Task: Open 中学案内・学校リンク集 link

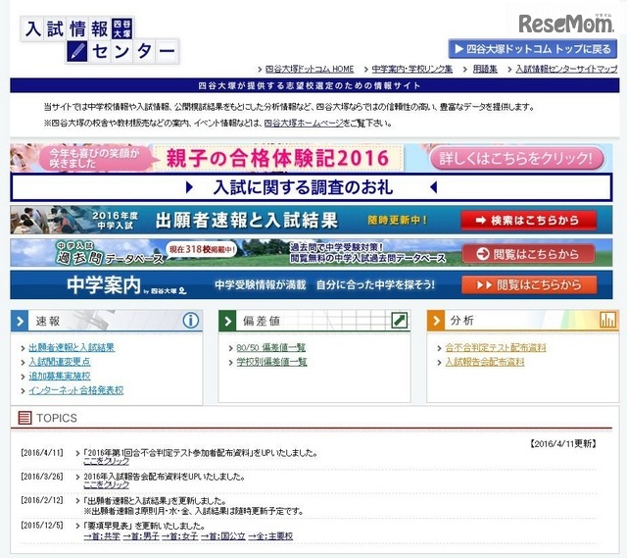Action: click(x=411, y=69)
